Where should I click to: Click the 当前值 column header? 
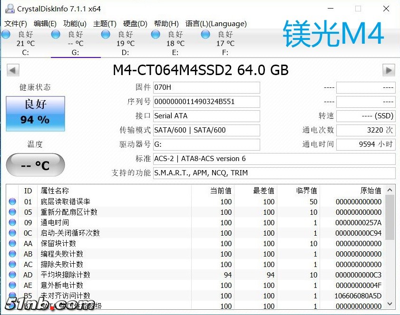click(x=213, y=191)
